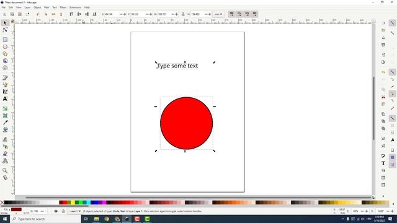This screenshot has height=223, width=397.
Task: Toggle scale stroke width option
Action: [231, 14]
